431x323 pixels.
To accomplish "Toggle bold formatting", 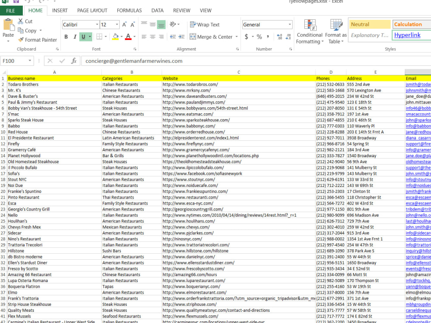I will [x=66, y=37].
